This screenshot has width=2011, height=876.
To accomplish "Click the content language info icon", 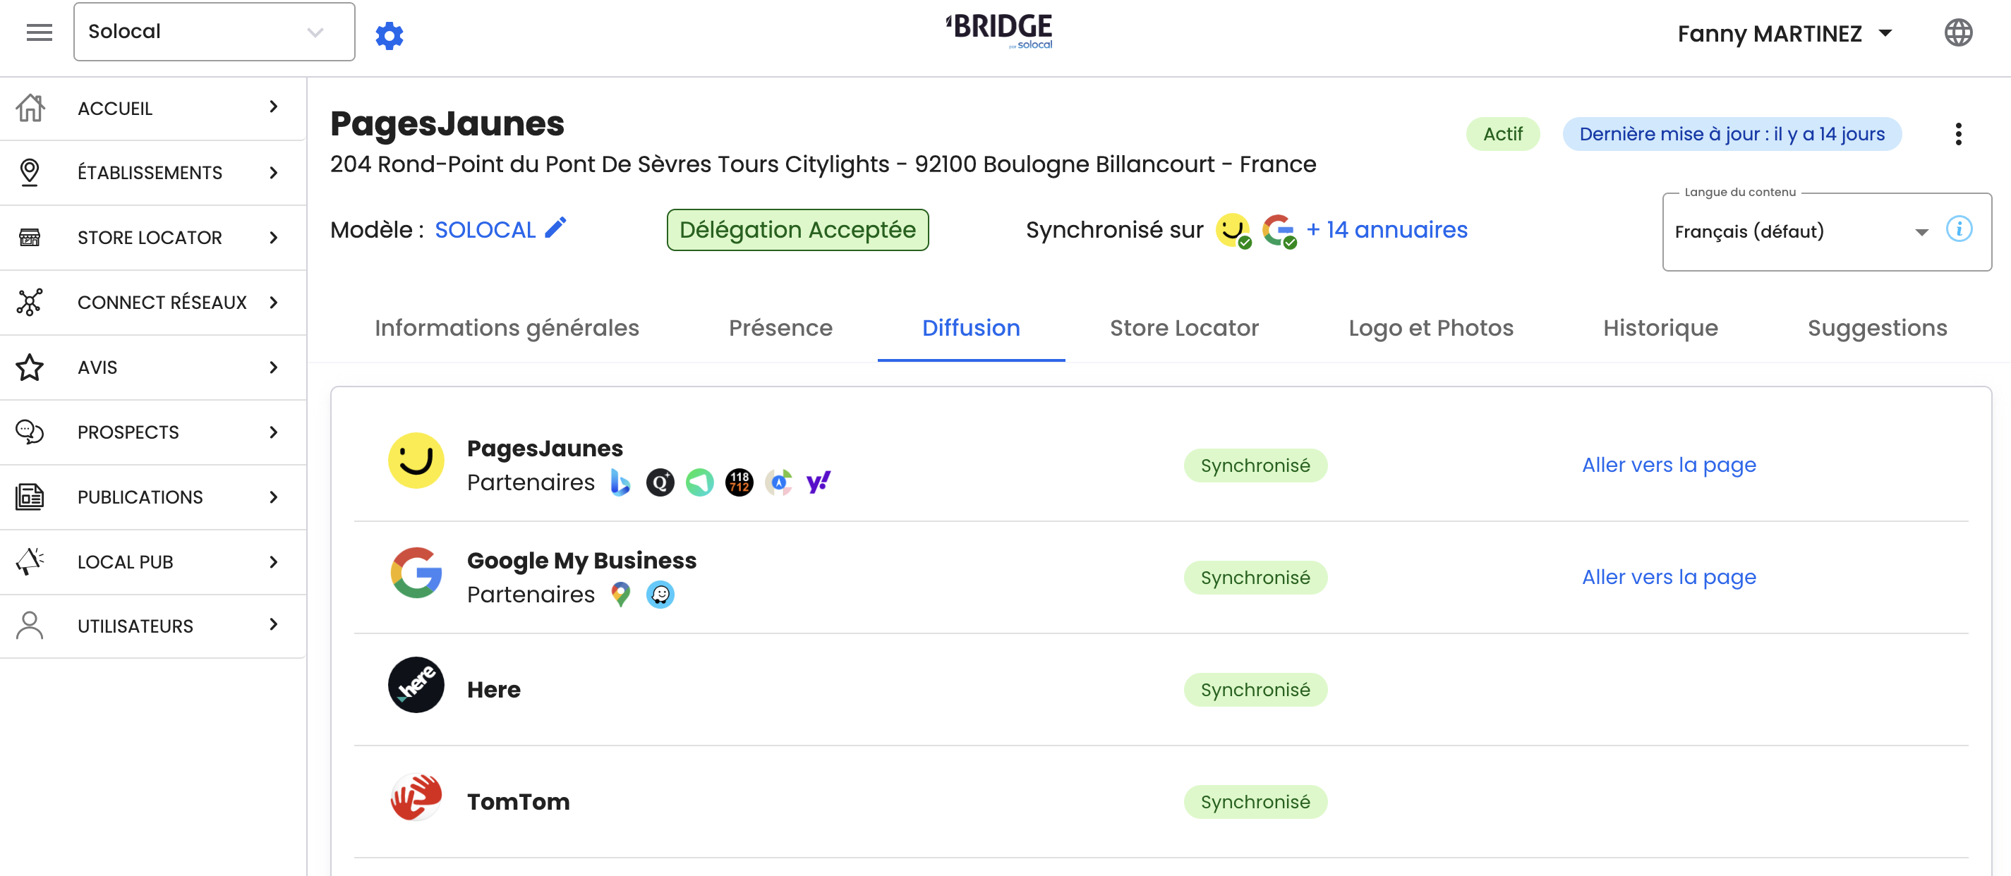I will point(1959,229).
